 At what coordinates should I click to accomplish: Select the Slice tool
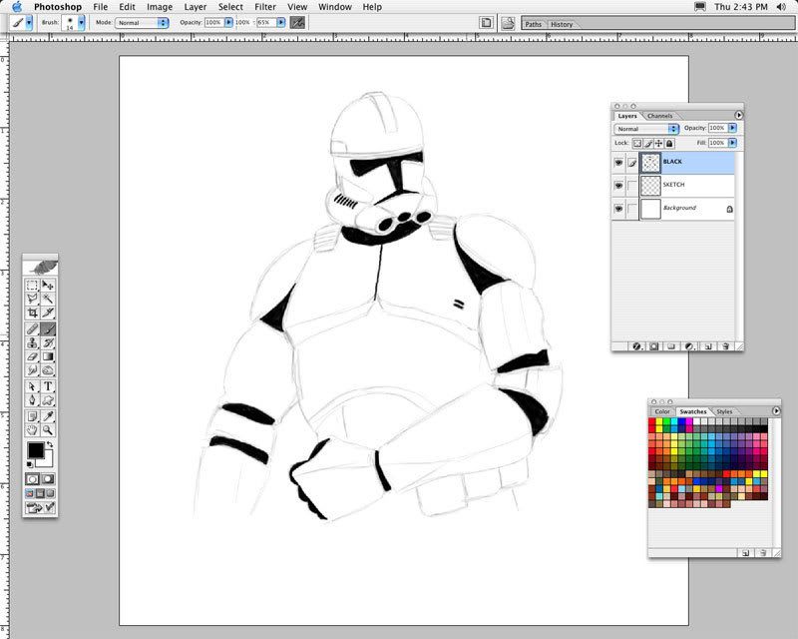pyautogui.click(x=48, y=313)
